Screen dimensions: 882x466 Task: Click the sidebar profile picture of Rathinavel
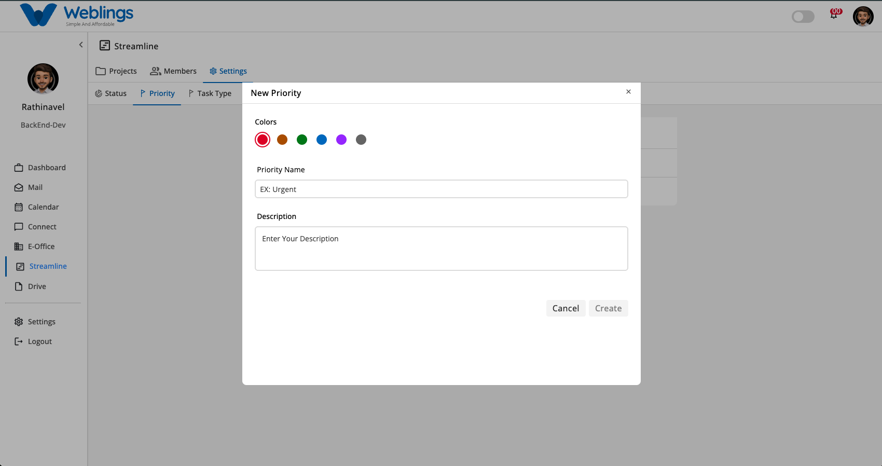[43, 79]
